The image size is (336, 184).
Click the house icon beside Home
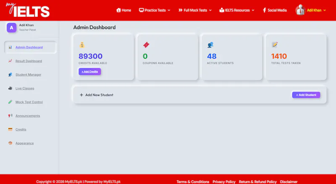118,10
